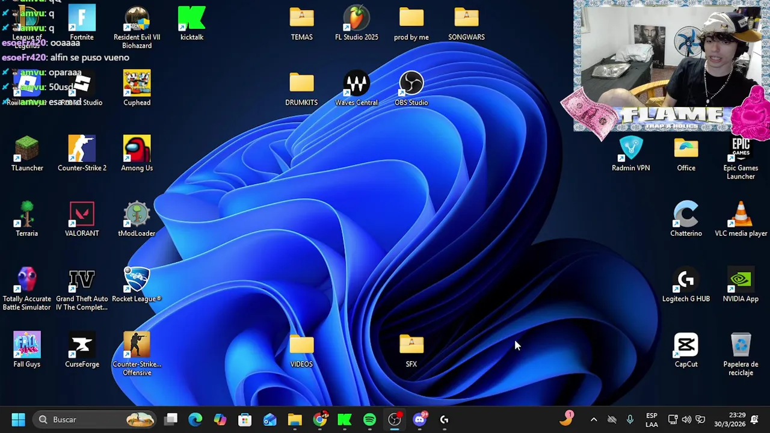Expand hidden system tray icons
This screenshot has height=433, width=770.
594,420
